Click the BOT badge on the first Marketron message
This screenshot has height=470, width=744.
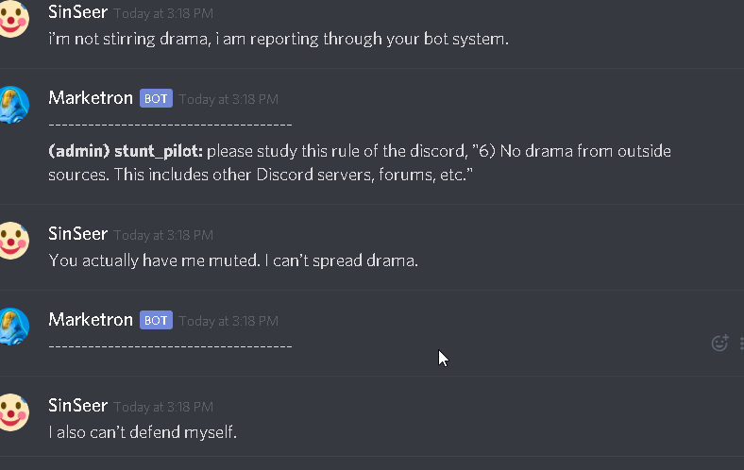pyautogui.click(x=156, y=99)
